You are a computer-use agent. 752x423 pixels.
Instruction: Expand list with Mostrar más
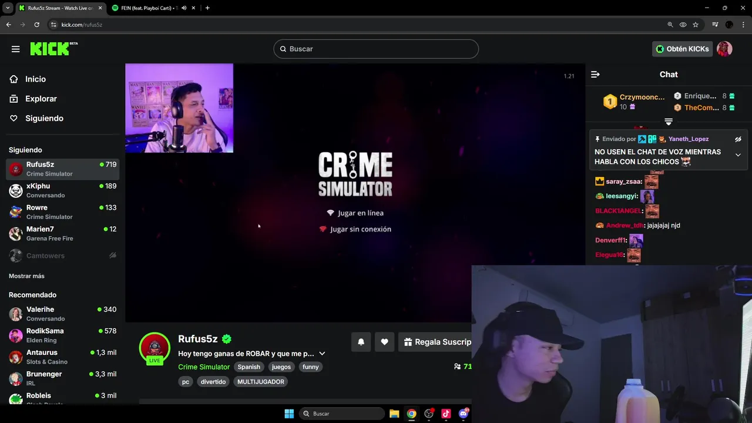click(x=26, y=276)
